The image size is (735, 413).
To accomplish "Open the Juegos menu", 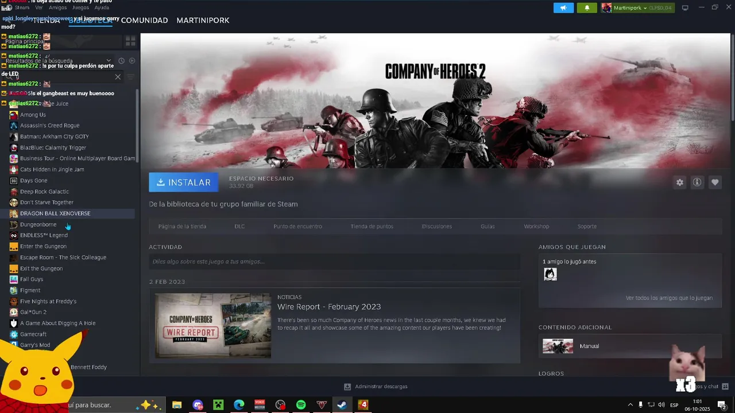I will coord(80,7).
